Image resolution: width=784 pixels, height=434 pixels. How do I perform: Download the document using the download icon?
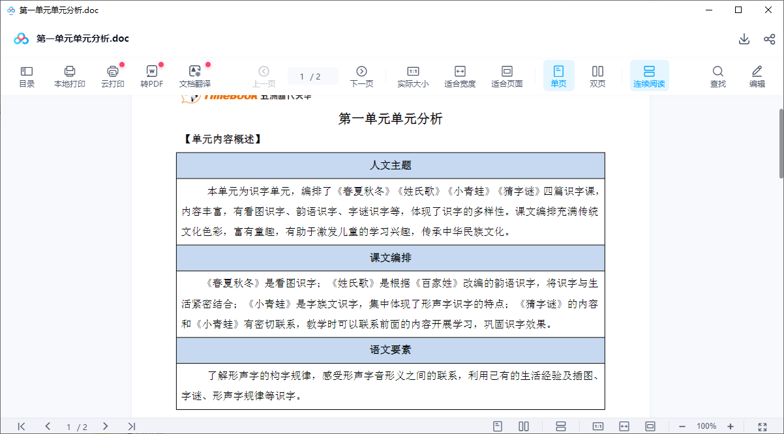744,39
